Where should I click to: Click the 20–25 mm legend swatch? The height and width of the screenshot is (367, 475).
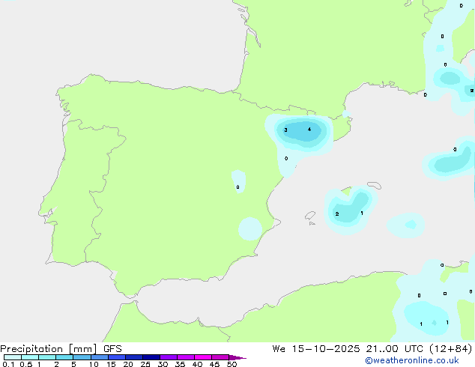pos(134,357)
